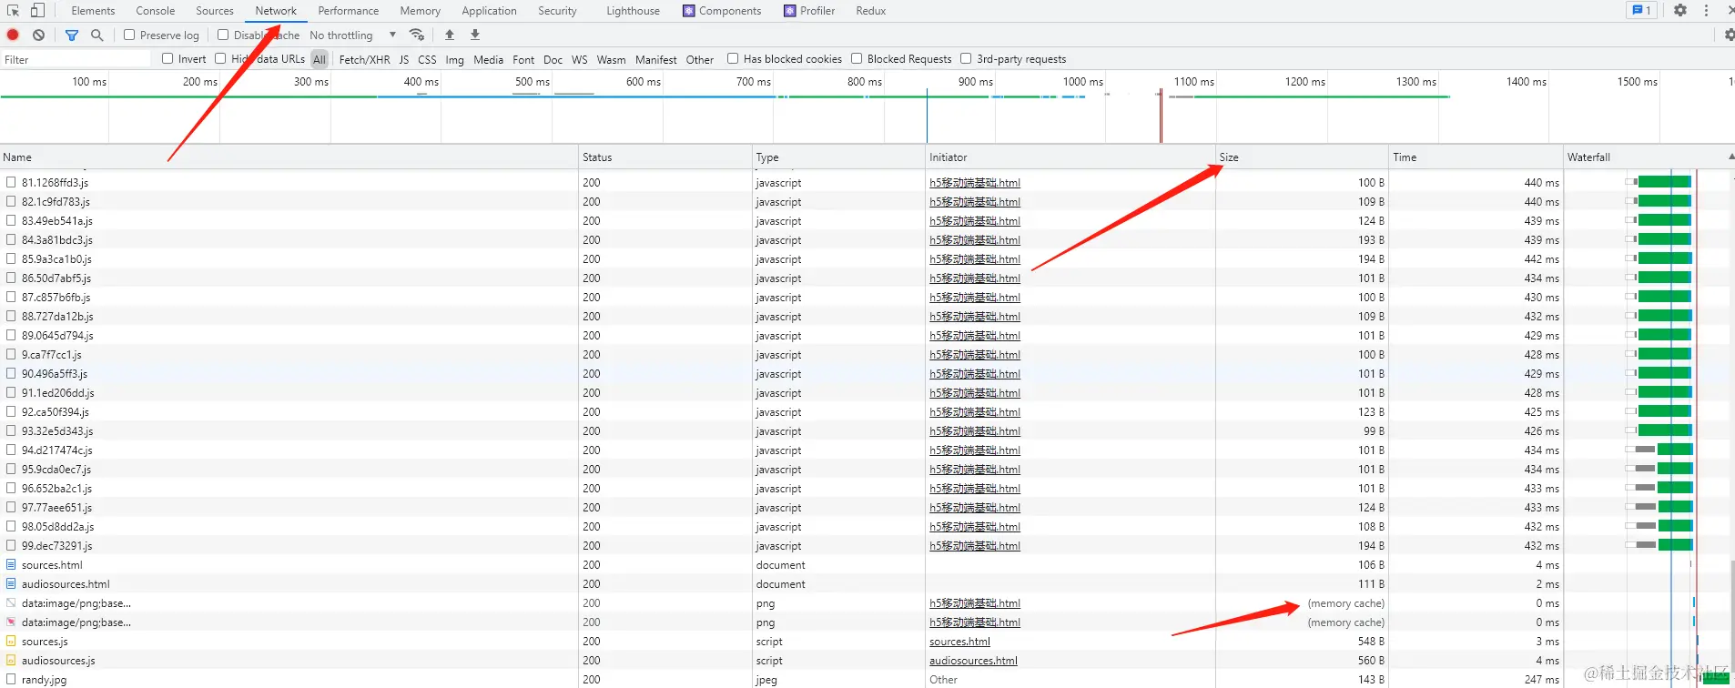The height and width of the screenshot is (688, 1735).
Task: Clear the network log
Action: 38,35
